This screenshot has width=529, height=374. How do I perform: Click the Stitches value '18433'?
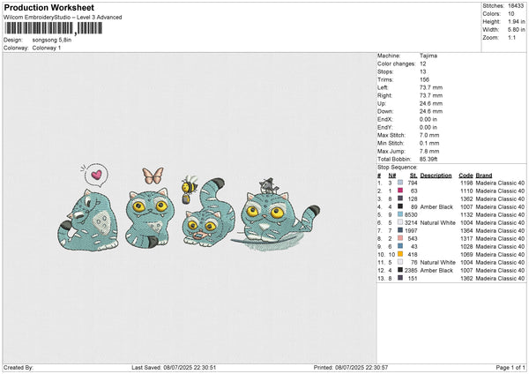click(516, 6)
